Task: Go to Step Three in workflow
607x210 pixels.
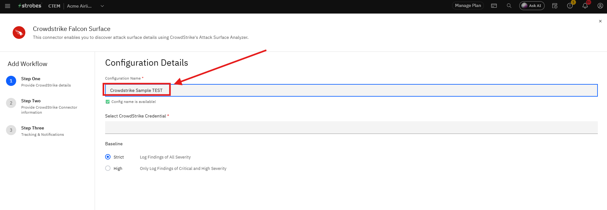Action: [x=35, y=131]
